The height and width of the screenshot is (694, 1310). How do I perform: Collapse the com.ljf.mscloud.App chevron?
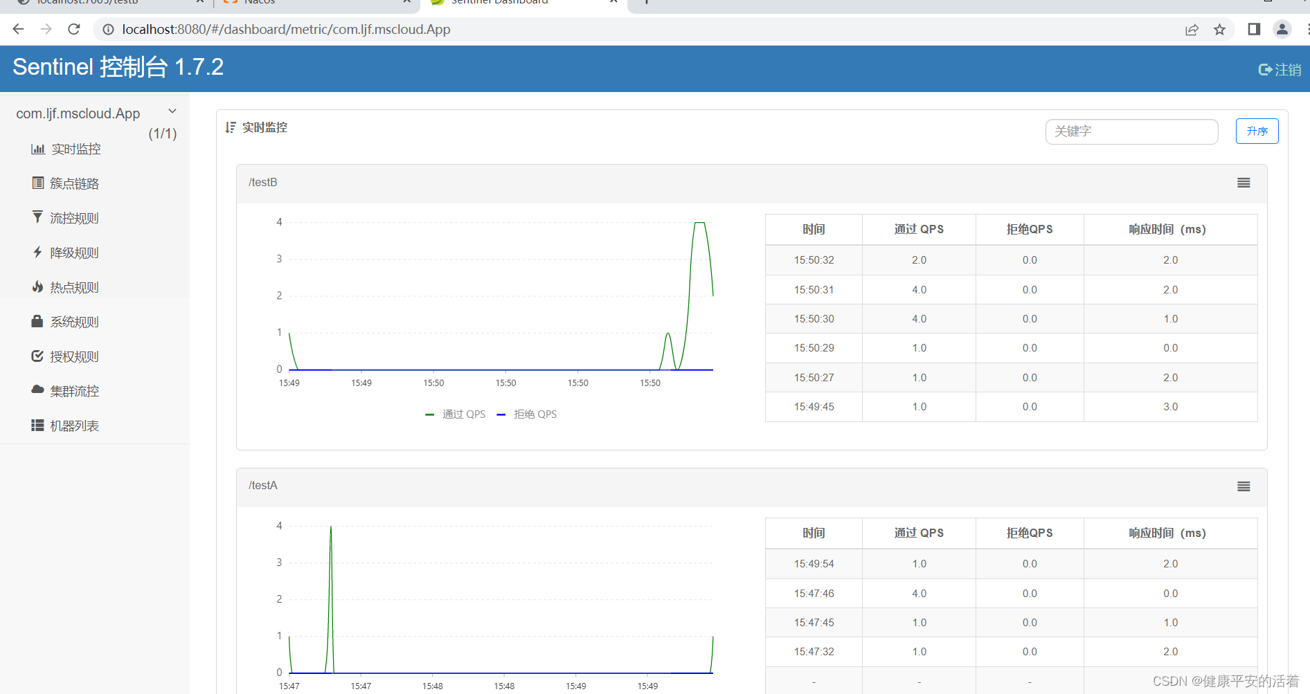pyautogui.click(x=172, y=111)
